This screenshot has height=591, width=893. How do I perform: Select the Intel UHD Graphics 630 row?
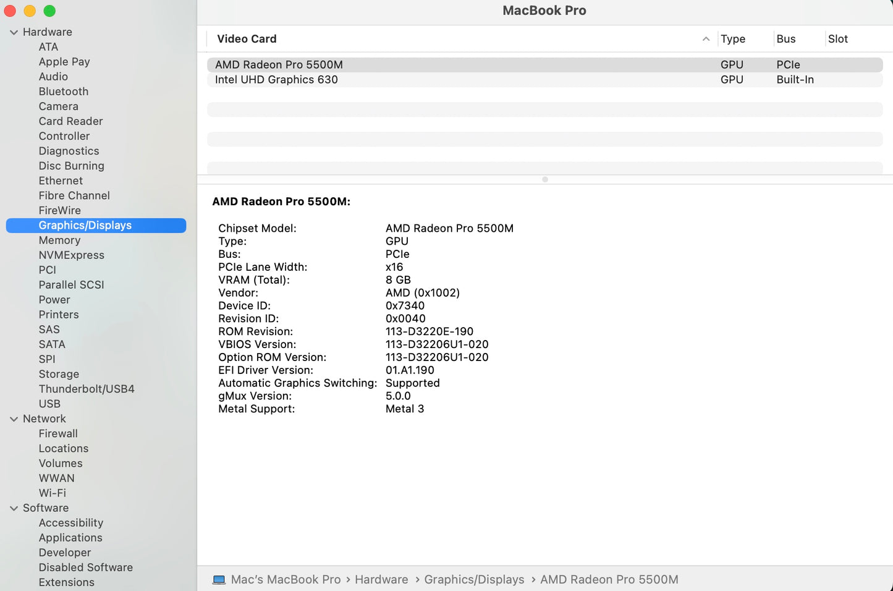276,80
